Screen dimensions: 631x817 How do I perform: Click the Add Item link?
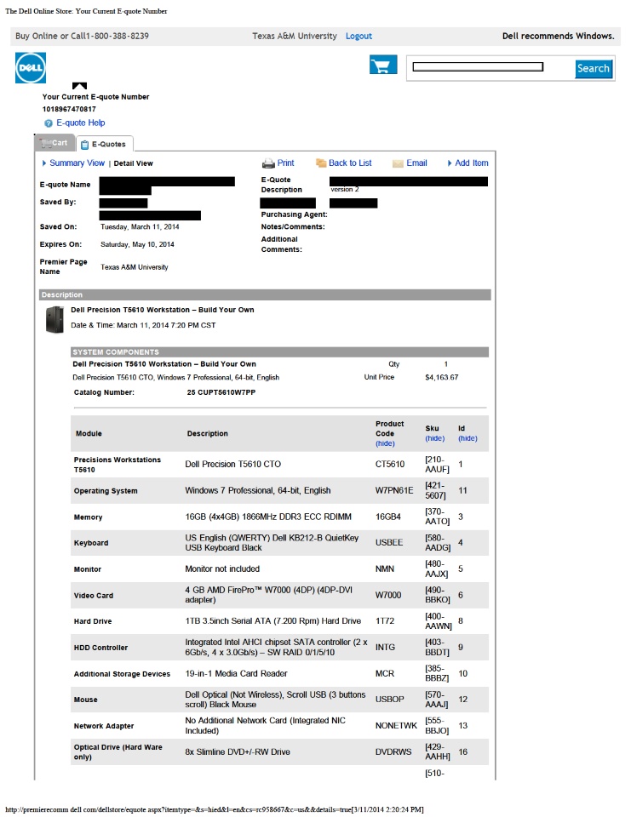pyautogui.click(x=472, y=163)
